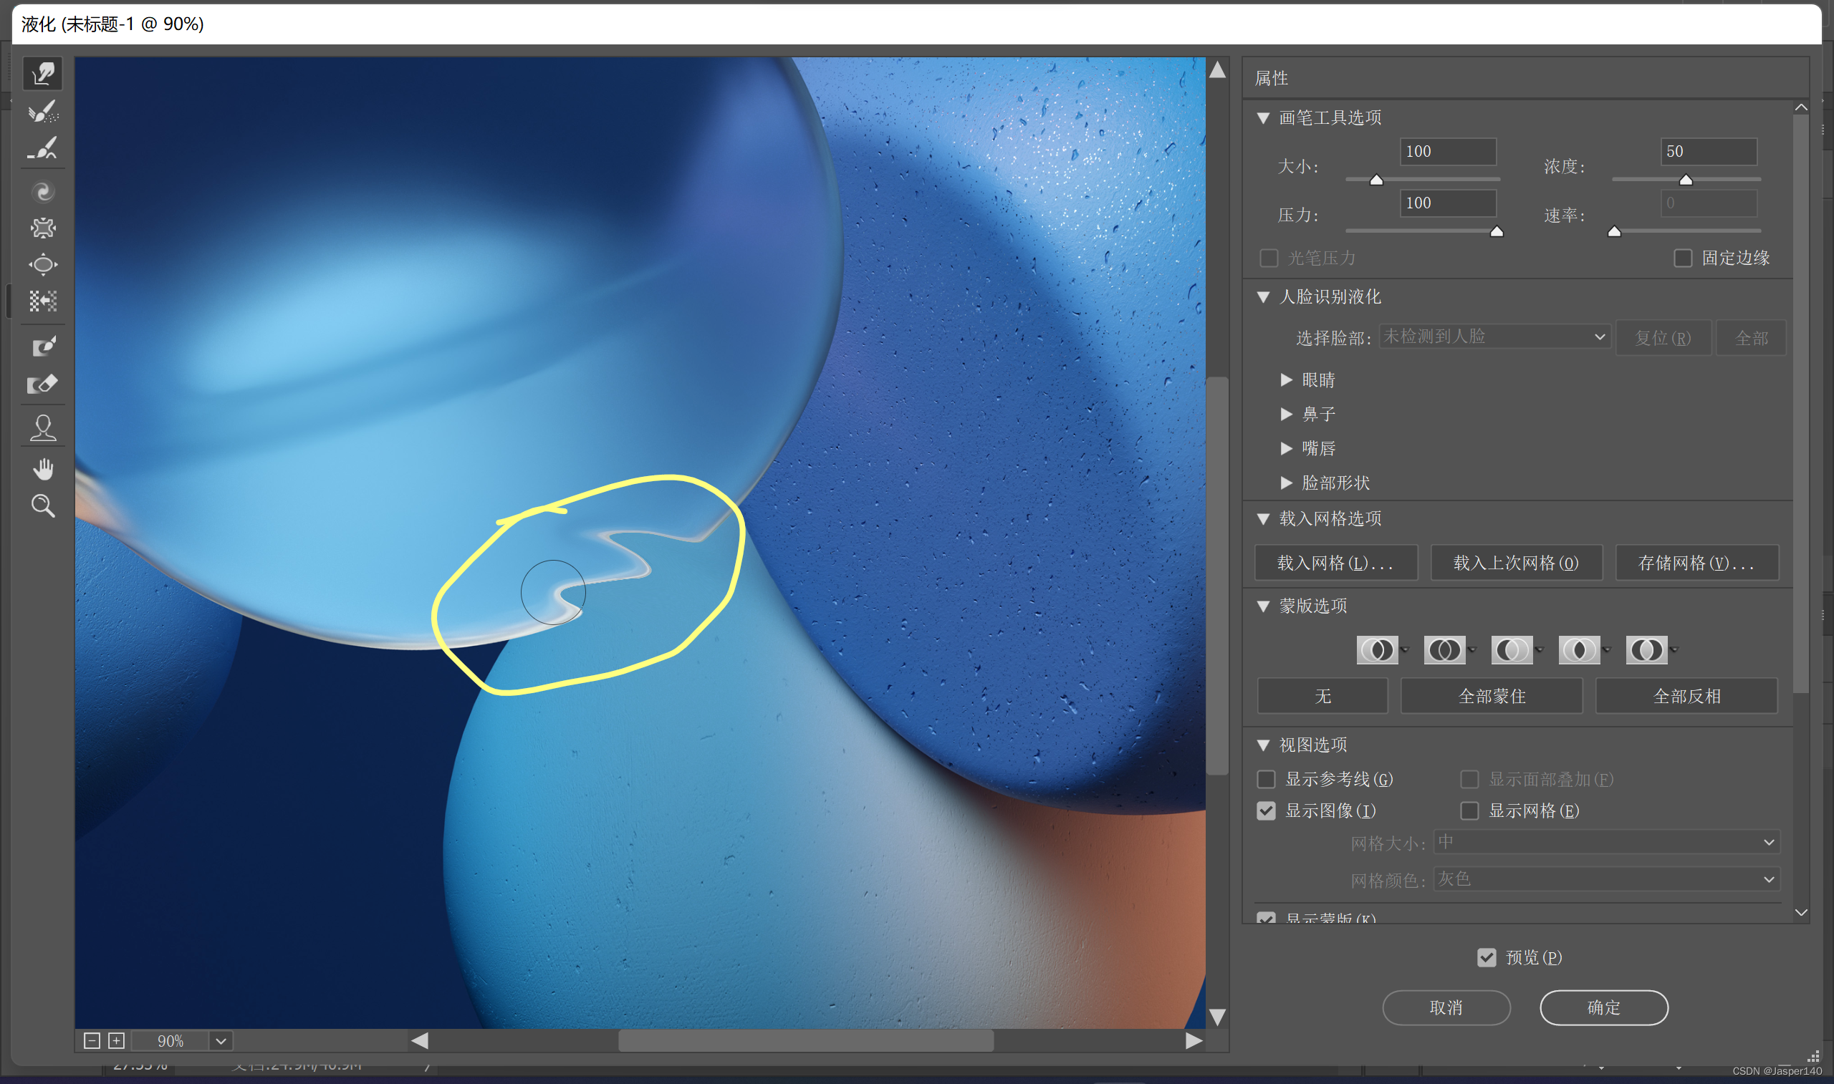Click canvas scroll down arrow
Image resolution: width=1834 pixels, height=1084 pixels.
pyautogui.click(x=1217, y=1017)
